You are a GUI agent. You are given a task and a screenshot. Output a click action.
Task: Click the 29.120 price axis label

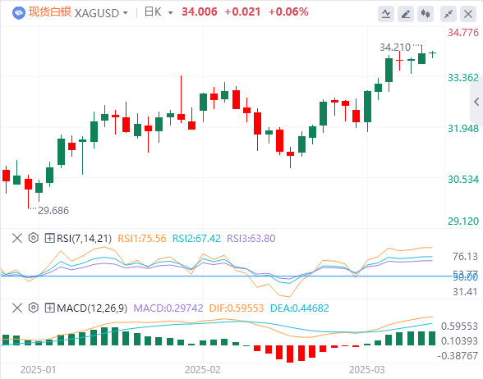pos(463,221)
